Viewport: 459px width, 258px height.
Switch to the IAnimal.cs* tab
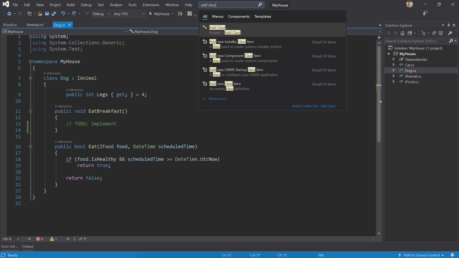[x=35, y=25]
